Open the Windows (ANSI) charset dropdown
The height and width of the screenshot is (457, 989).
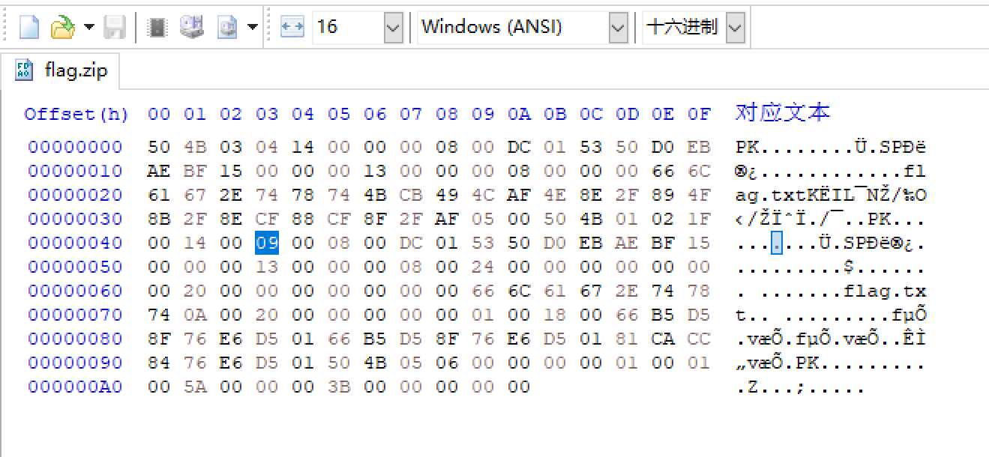pos(618,28)
